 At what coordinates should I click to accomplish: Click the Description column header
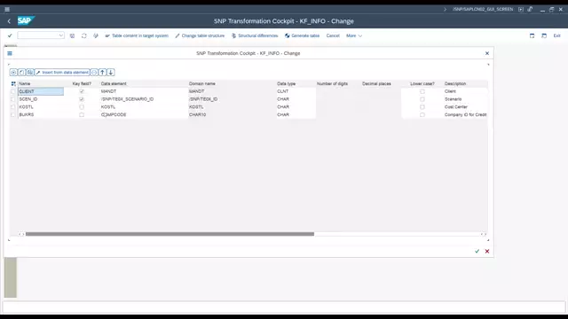[x=455, y=84]
